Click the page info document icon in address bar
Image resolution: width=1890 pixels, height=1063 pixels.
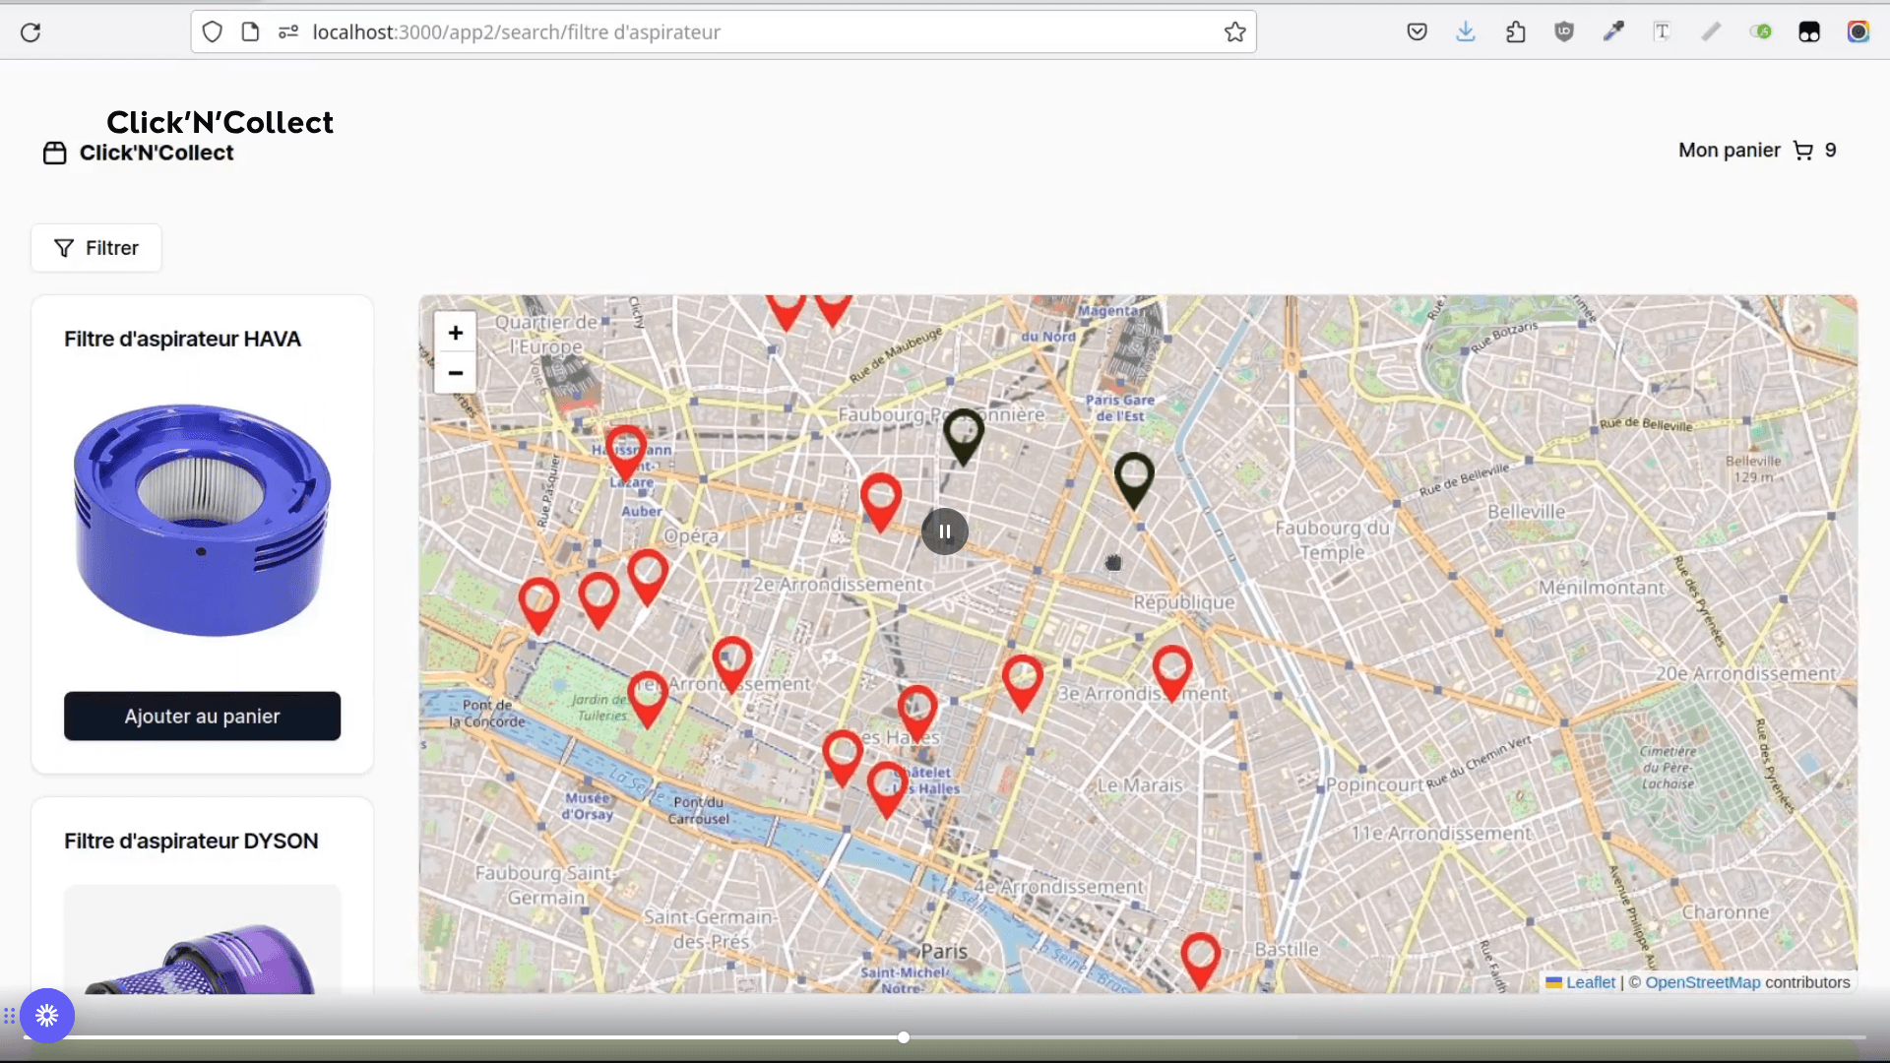point(250,32)
